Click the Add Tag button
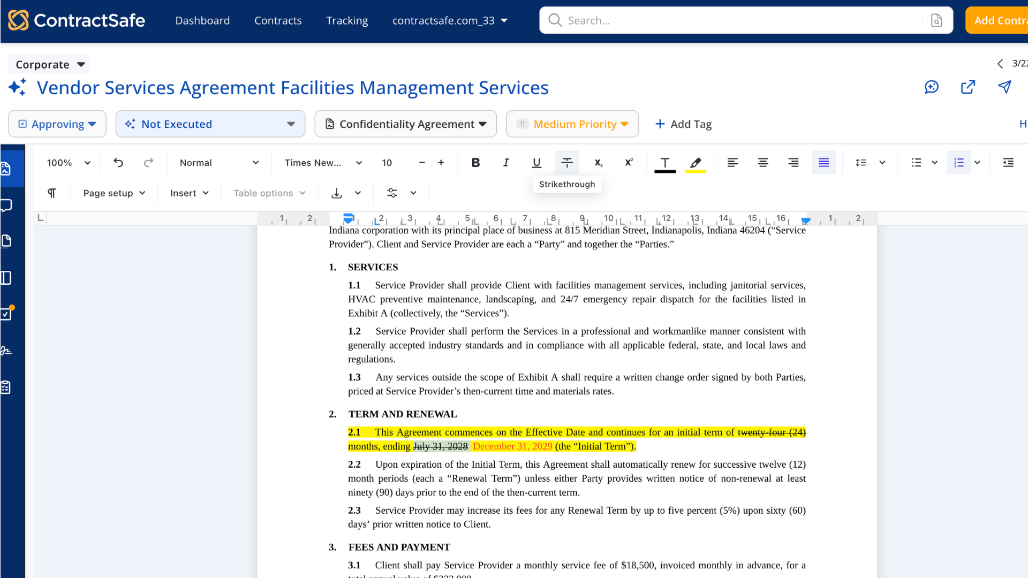Viewport: 1028px width, 578px height. click(x=683, y=124)
